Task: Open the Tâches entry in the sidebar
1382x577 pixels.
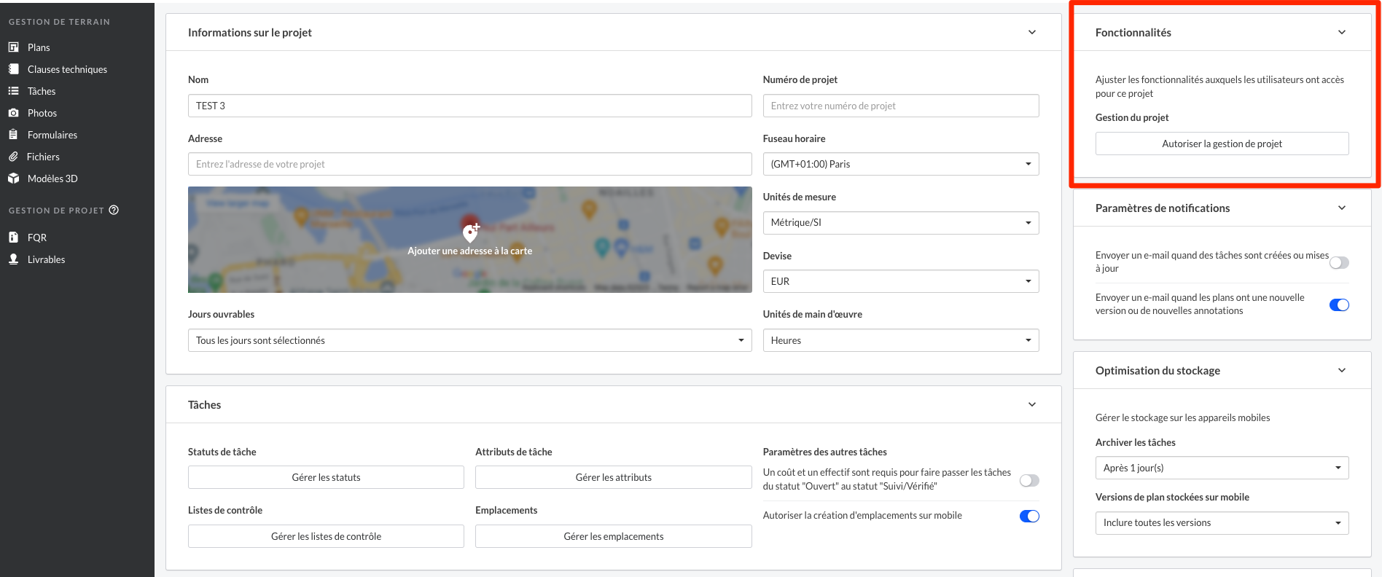Action: click(42, 91)
